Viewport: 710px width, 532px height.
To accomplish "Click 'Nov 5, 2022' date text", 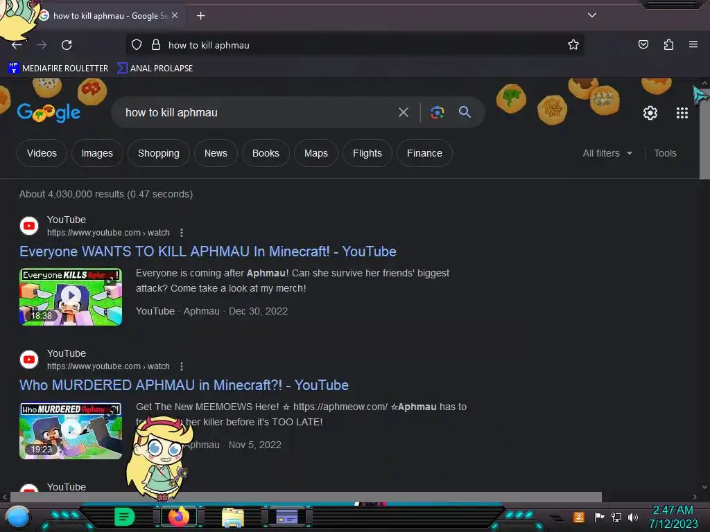I will (x=255, y=445).
